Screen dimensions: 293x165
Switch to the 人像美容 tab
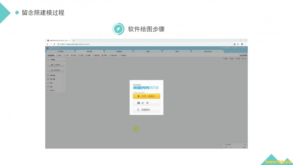coord(119,51)
